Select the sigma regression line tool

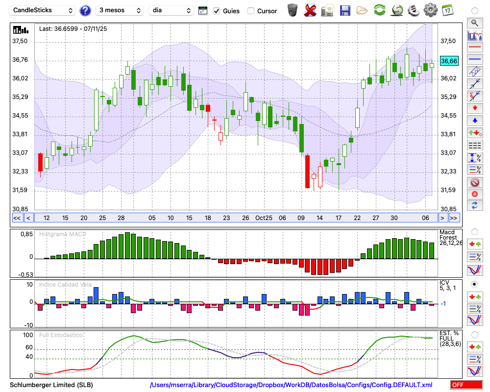pyautogui.click(x=475, y=96)
